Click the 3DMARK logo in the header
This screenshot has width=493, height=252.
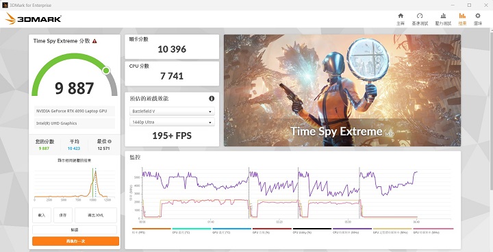coord(34,19)
